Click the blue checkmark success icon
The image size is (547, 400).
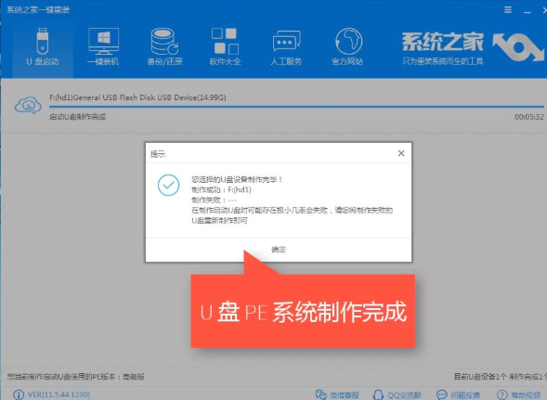click(x=168, y=185)
